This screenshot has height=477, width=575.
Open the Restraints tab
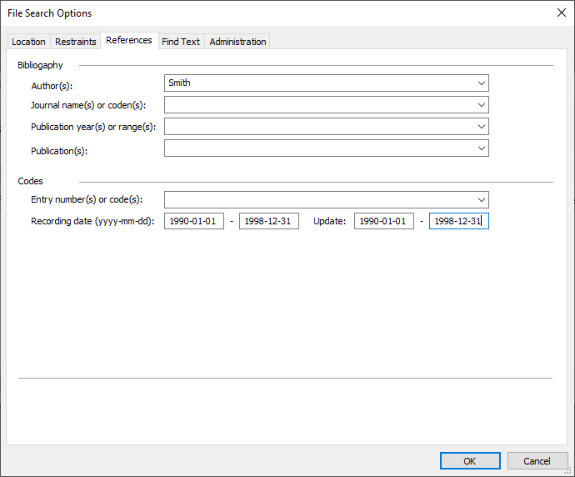(76, 42)
